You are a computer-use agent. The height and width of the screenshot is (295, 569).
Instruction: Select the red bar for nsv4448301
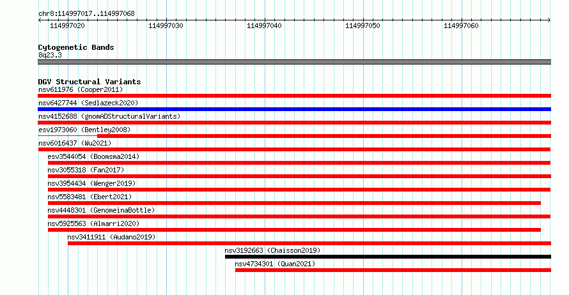(x=299, y=216)
